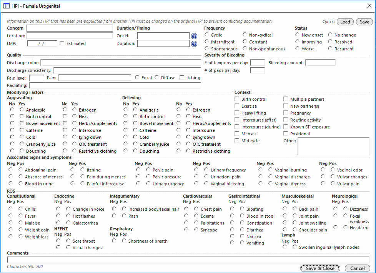Select Diffuse pain radio button
This screenshot has width=376, height=273.
coord(157,77)
